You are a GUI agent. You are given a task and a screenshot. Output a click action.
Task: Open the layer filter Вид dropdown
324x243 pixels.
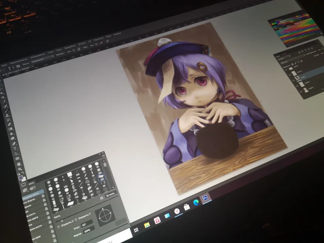point(284,58)
